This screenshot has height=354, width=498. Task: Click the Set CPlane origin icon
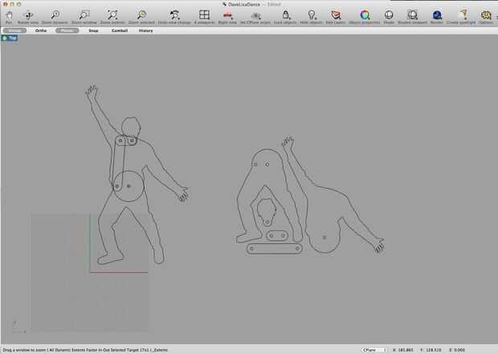pyautogui.click(x=255, y=15)
